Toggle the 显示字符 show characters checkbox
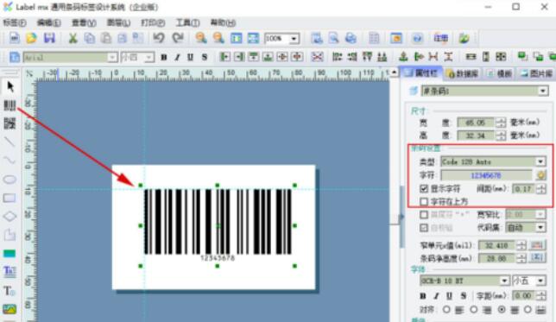556x322 pixels. (x=424, y=188)
